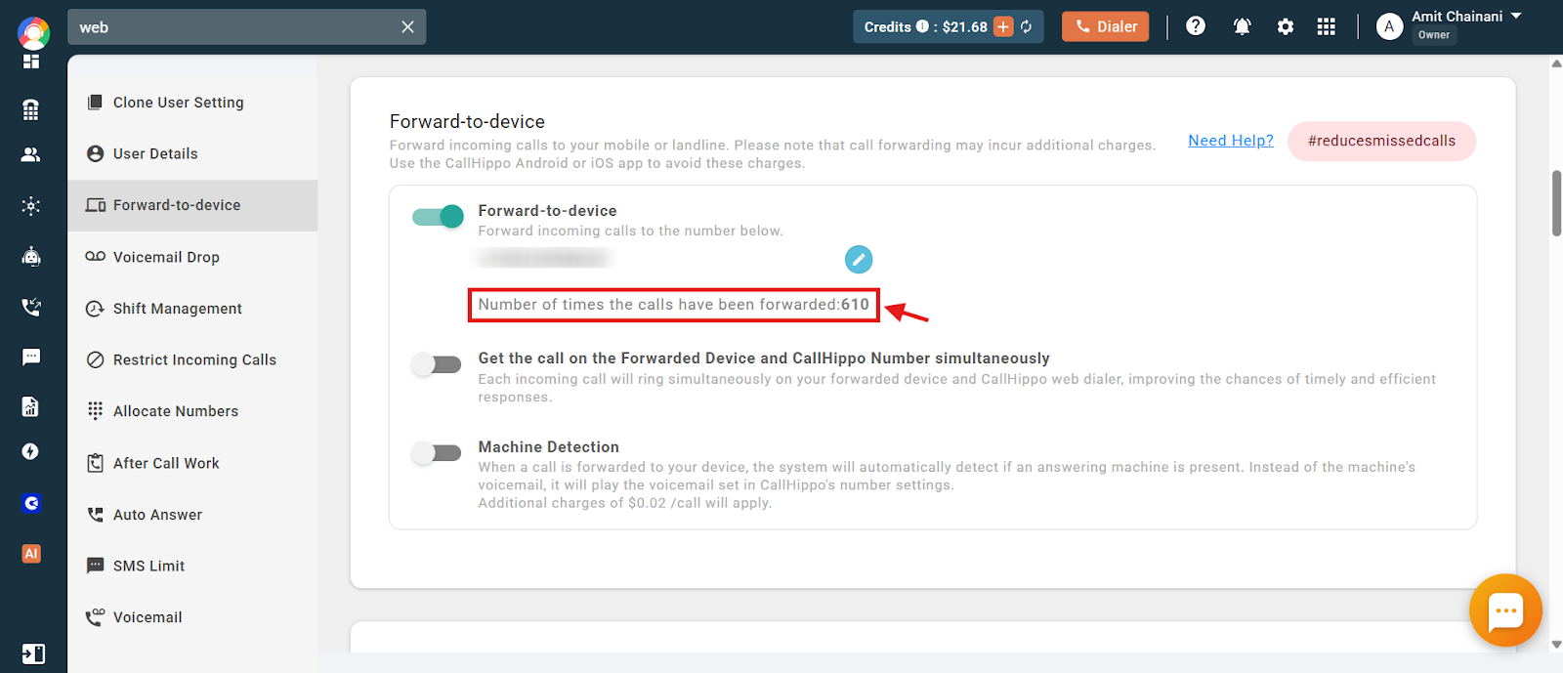The image size is (1563, 673).
Task: Open the bot/robot icon in sidebar
Action: coord(31,257)
